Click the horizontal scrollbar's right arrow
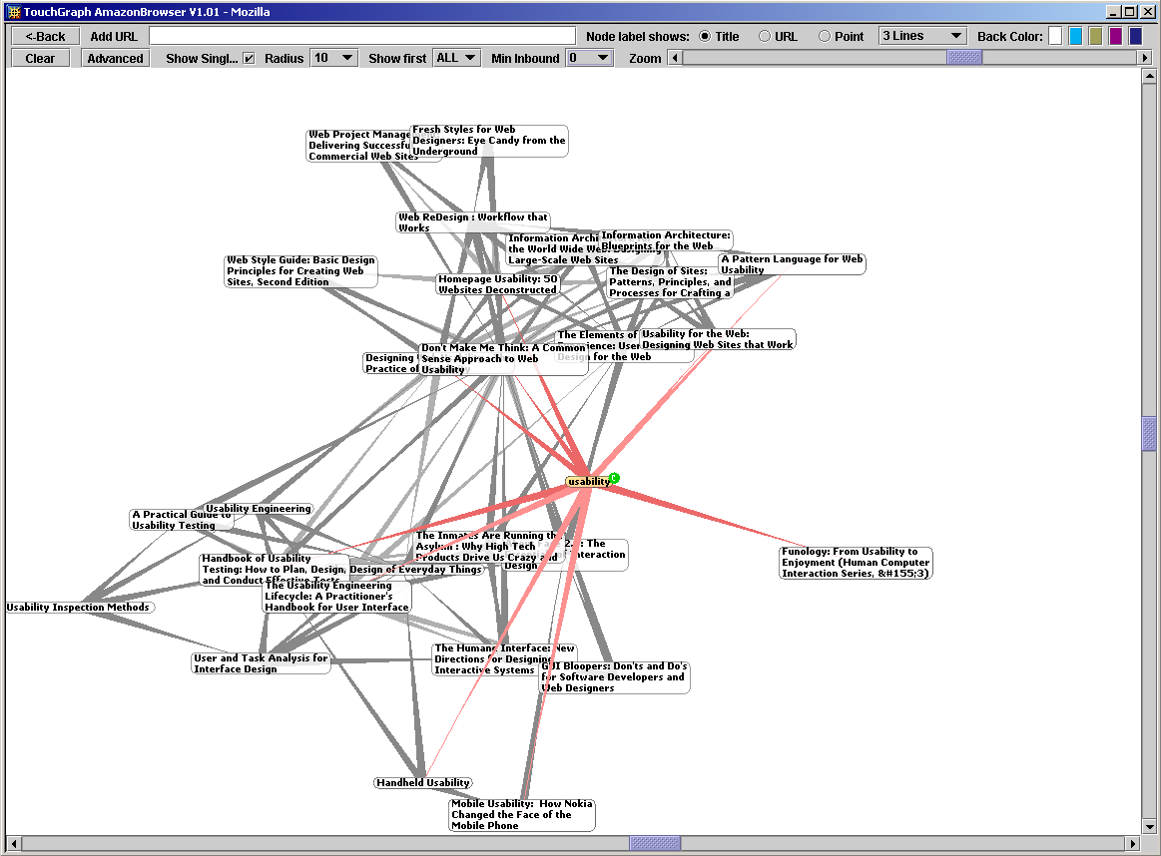Screen dimensions: 1161x856 [1133, 844]
